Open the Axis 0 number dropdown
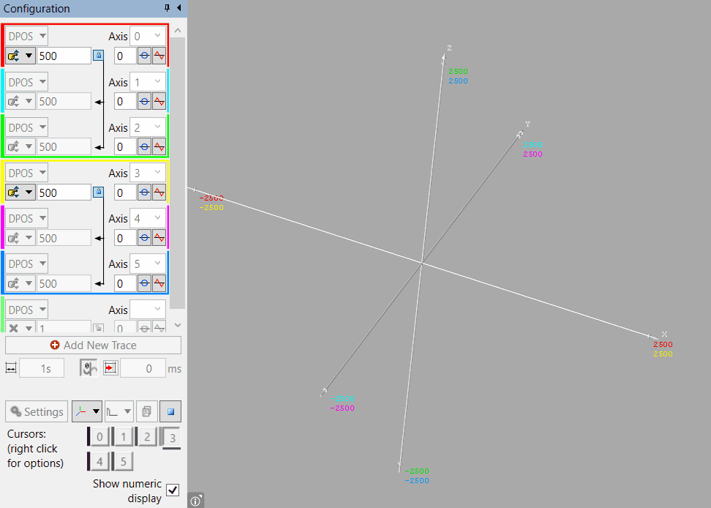 [147, 36]
